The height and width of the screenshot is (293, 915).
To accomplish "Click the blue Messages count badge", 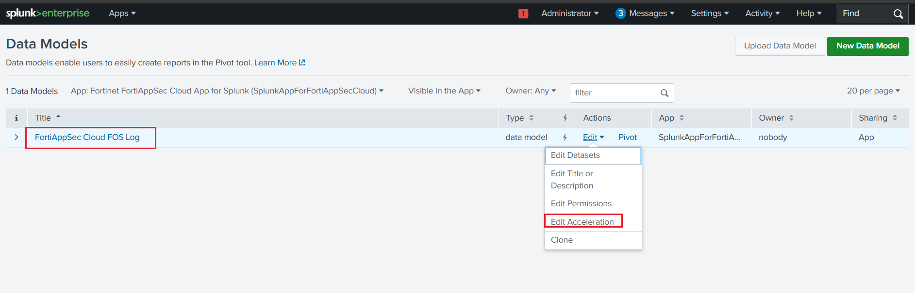I will pyautogui.click(x=620, y=14).
